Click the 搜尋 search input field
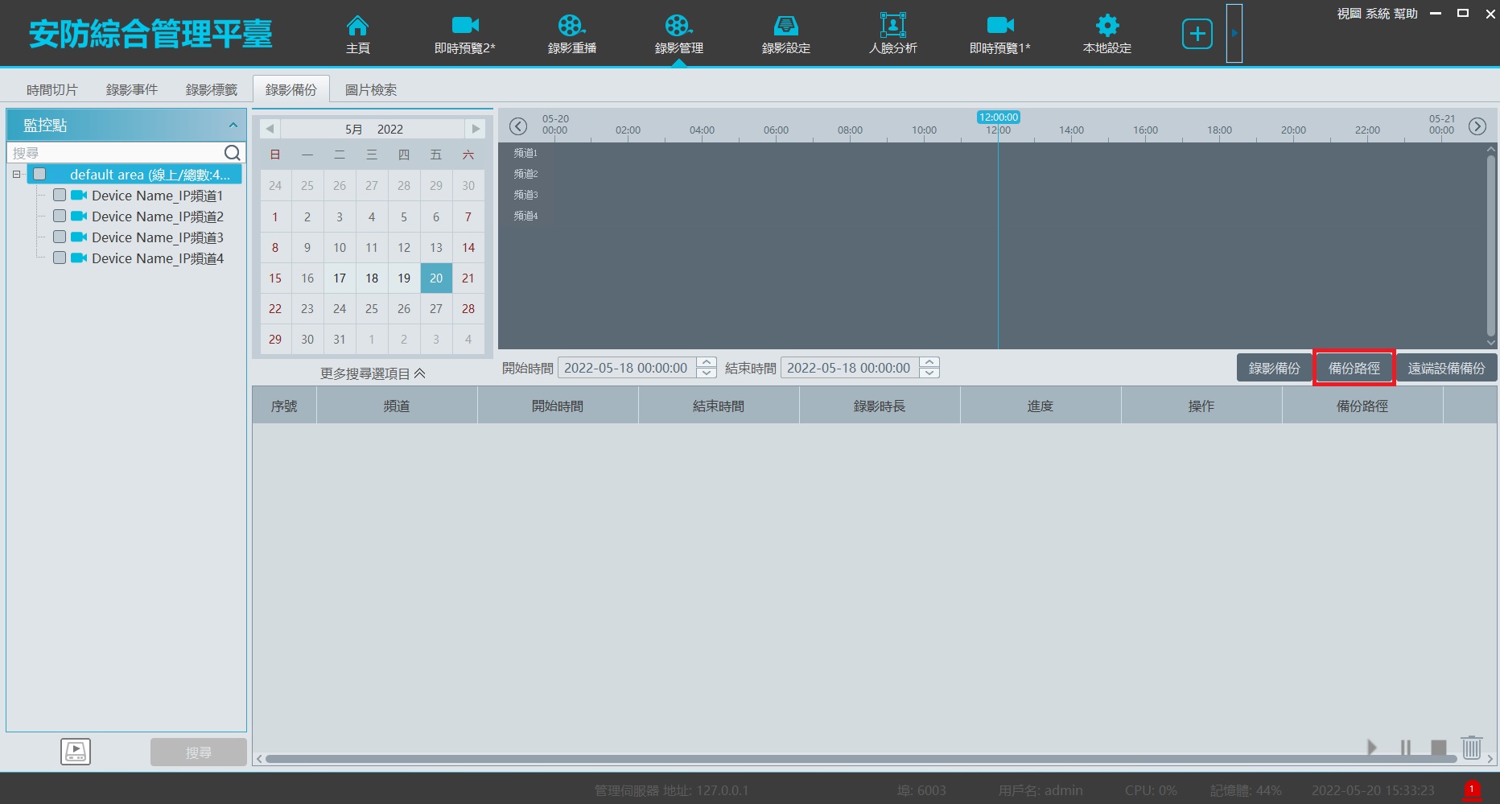 coord(117,153)
